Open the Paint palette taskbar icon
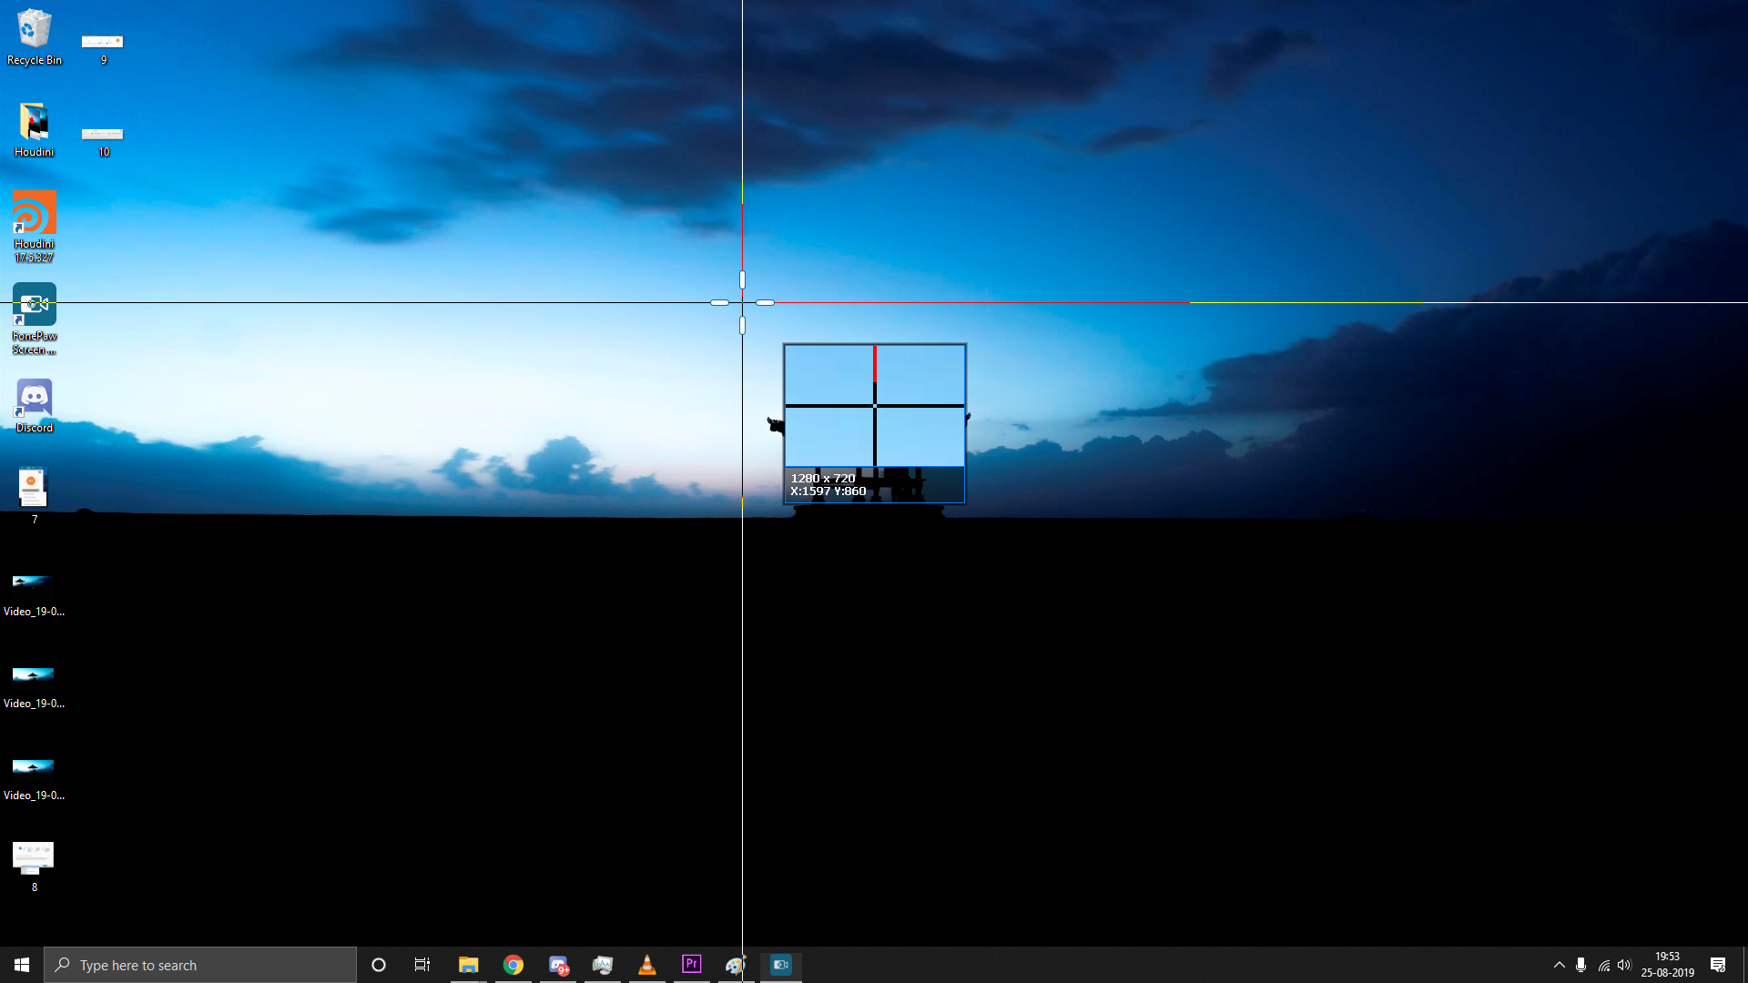 click(736, 964)
